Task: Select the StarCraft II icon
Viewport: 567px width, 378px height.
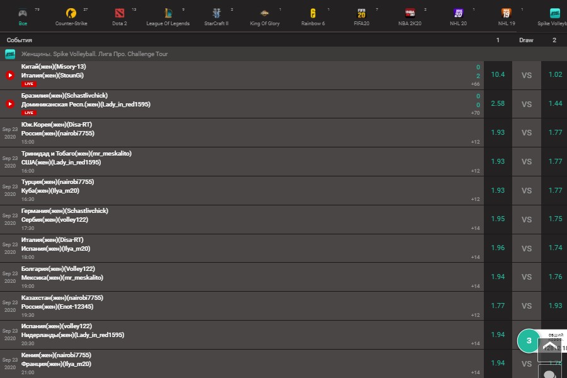Action: coord(216,14)
